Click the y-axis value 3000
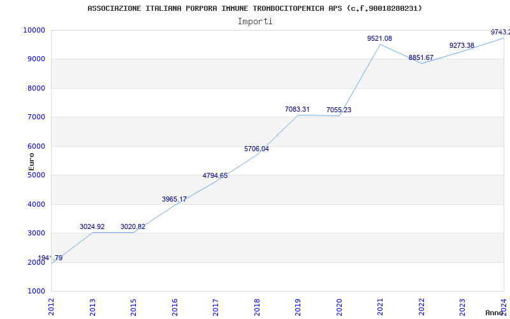This screenshot has height=319, width=510. click(x=36, y=234)
